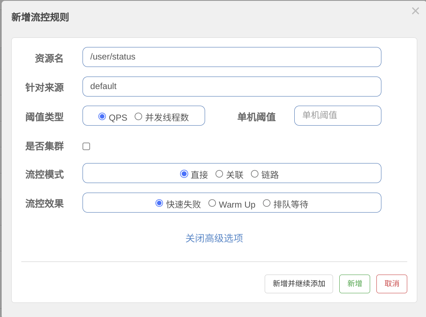The width and height of the screenshot is (426, 317).
Task: Click the 新增流控规则 dialog title
Action: 40,17
